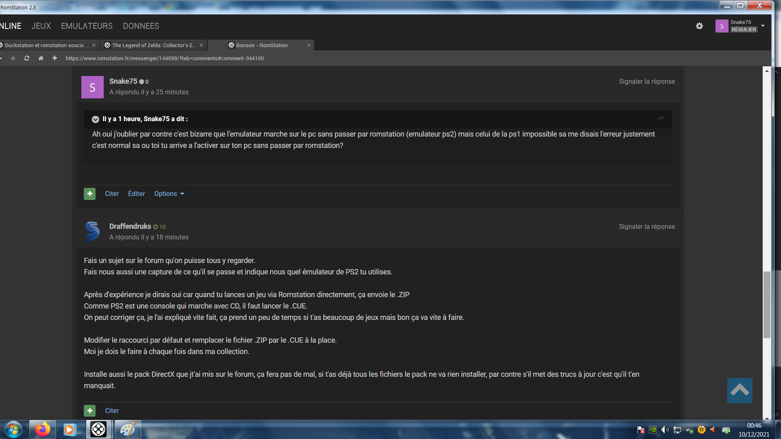Screen dimensions: 781x439
Task: Click the Snake75 avatar in the header
Action: tap(722, 26)
